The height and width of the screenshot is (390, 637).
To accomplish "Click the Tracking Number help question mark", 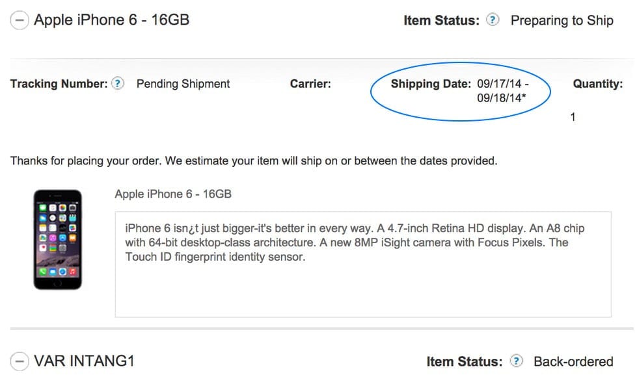I will (117, 84).
